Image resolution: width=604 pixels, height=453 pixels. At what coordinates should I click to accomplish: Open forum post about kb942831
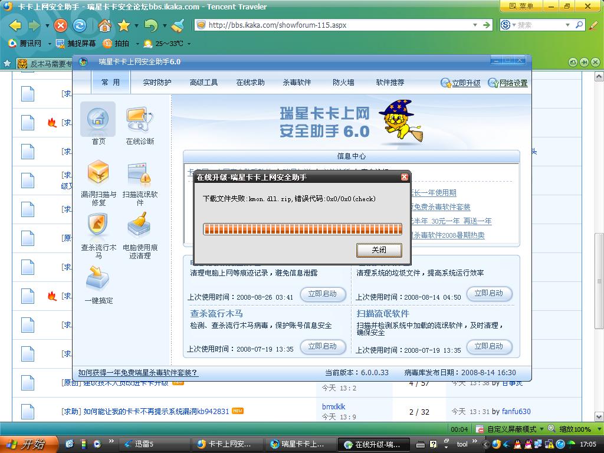[156, 411]
